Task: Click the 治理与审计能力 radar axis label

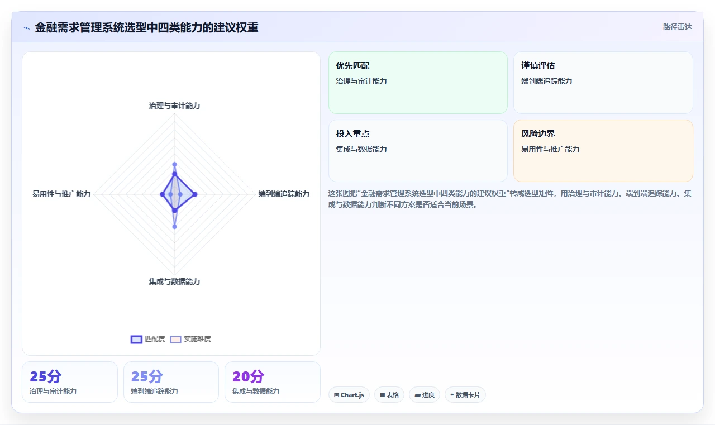Action: [x=174, y=106]
